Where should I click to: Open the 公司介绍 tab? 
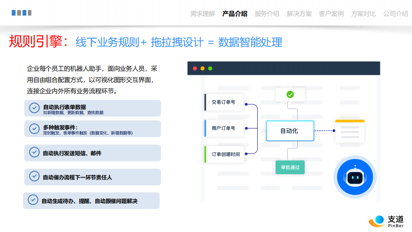395,14
